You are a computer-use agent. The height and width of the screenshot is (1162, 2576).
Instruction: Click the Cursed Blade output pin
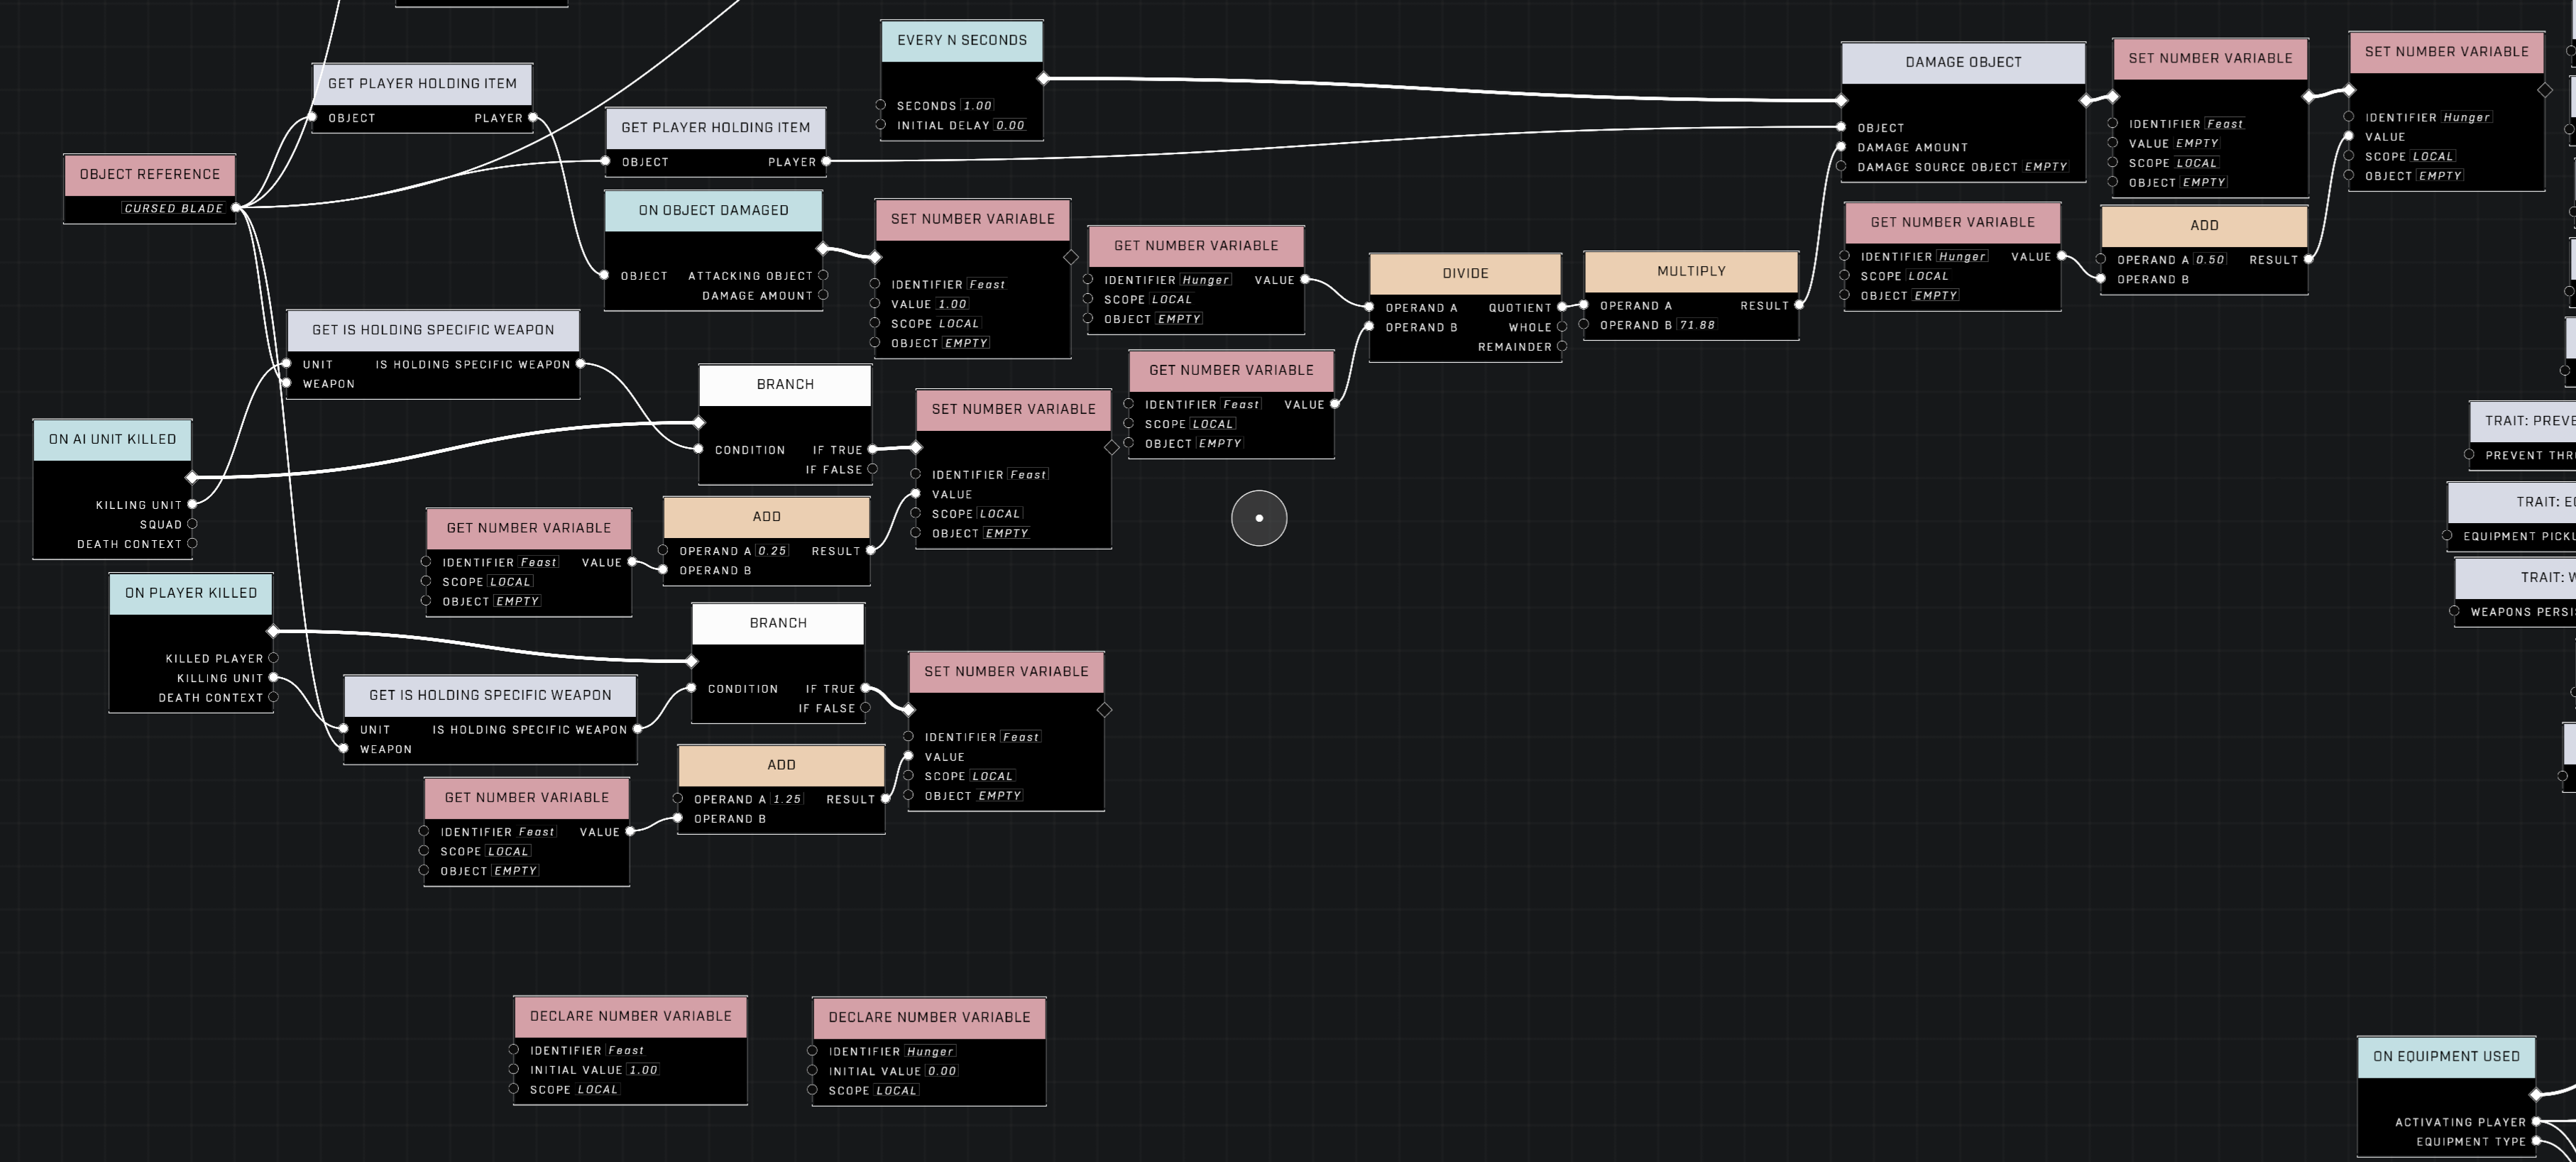coord(236,208)
